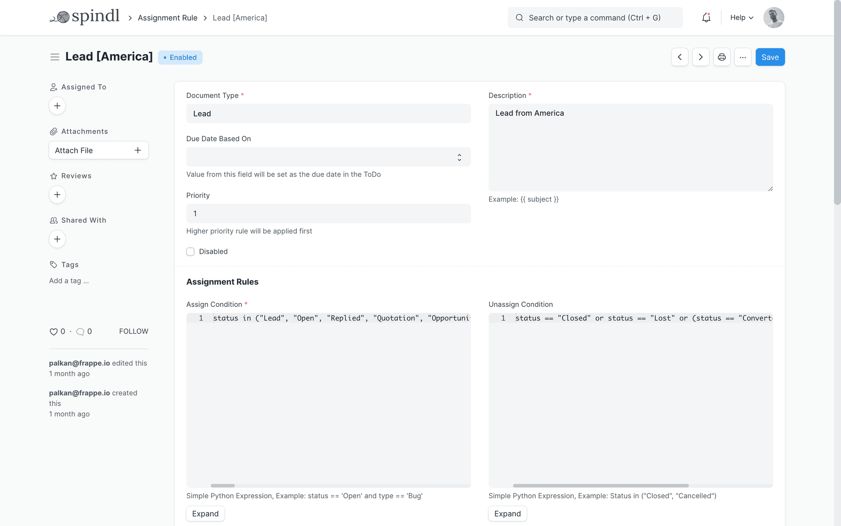
Task: Select Lead [America] in the breadcrumb
Action: click(x=239, y=18)
